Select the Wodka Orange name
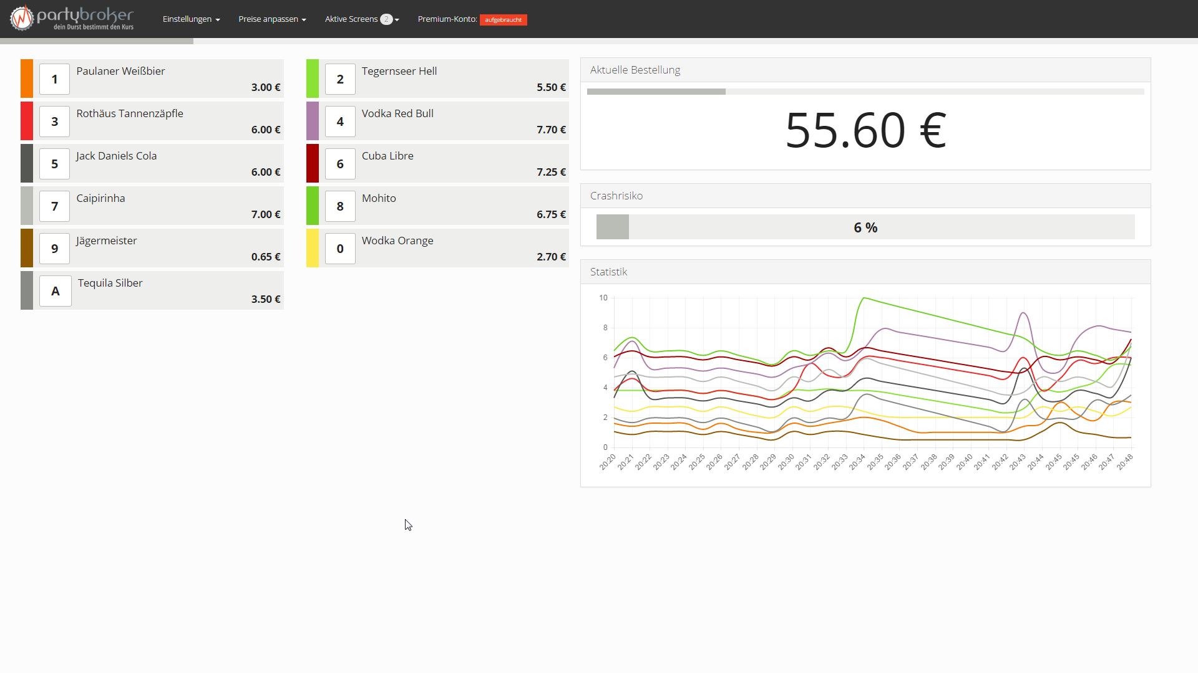The height and width of the screenshot is (673, 1198). coord(397,241)
